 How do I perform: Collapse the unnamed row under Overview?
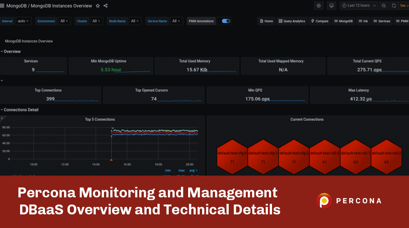coord(2,81)
